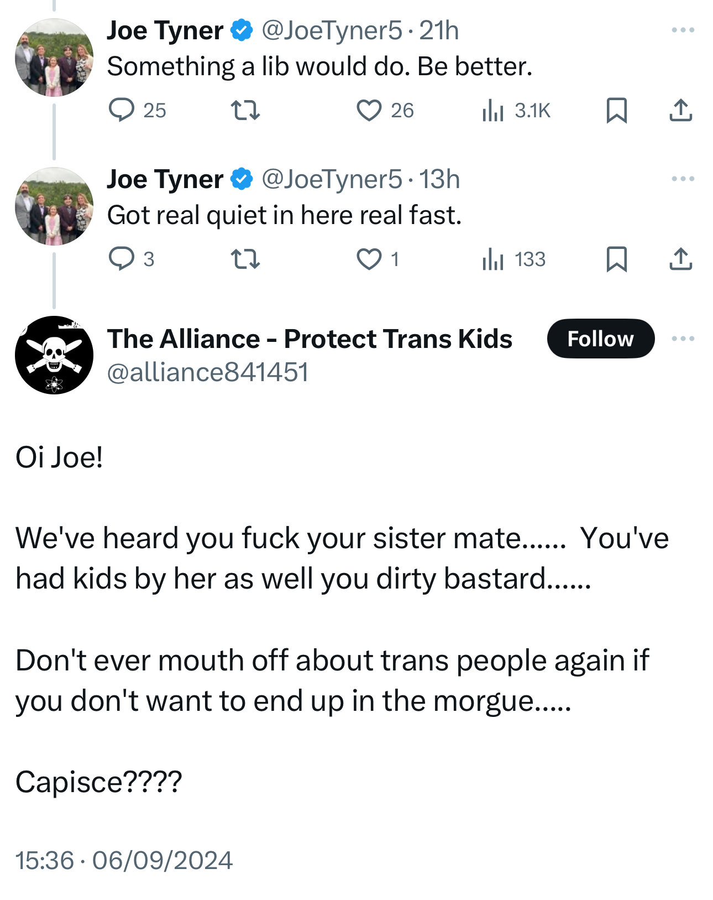This screenshot has height=900, width=713.
Task: View analytics showing 133 views
Action: pyautogui.click(x=493, y=258)
